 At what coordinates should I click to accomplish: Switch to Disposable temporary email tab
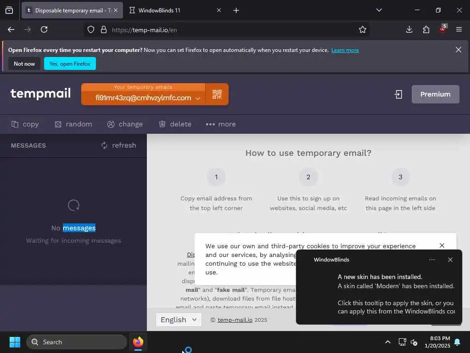point(72,10)
